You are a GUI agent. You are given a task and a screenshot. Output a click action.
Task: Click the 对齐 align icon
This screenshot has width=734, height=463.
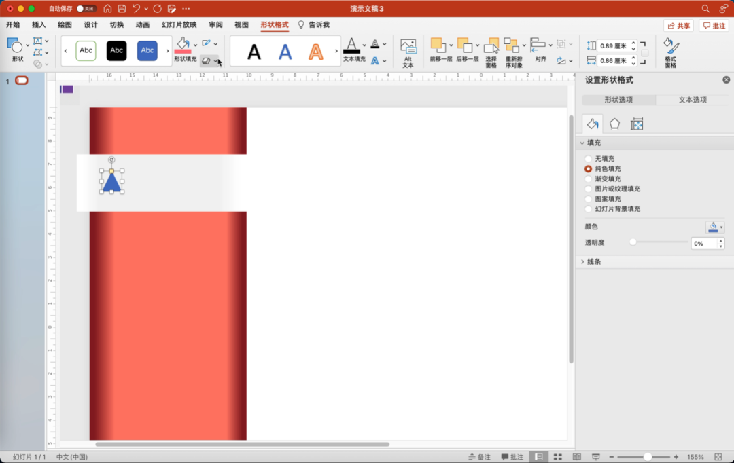tap(538, 45)
